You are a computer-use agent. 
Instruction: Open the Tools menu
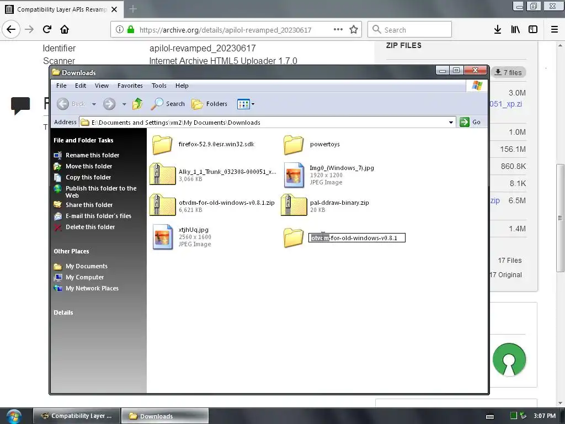point(159,86)
